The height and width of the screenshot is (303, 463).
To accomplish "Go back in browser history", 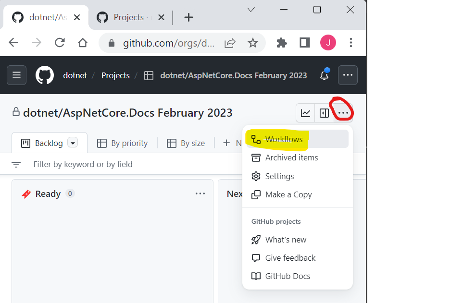I will pos(13,43).
